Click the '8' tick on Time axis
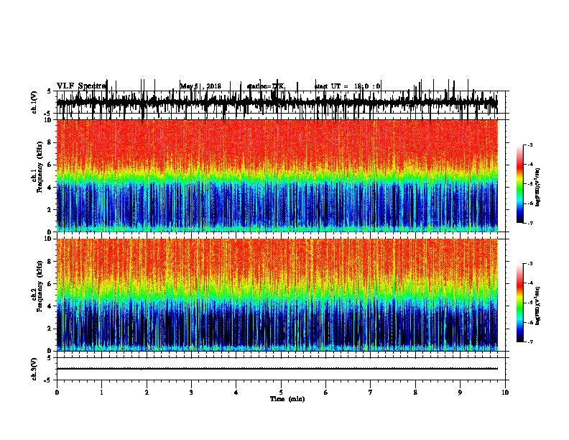This screenshot has height=440, width=569. pos(415,393)
